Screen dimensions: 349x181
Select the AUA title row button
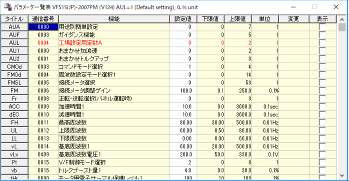click(x=14, y=27)
